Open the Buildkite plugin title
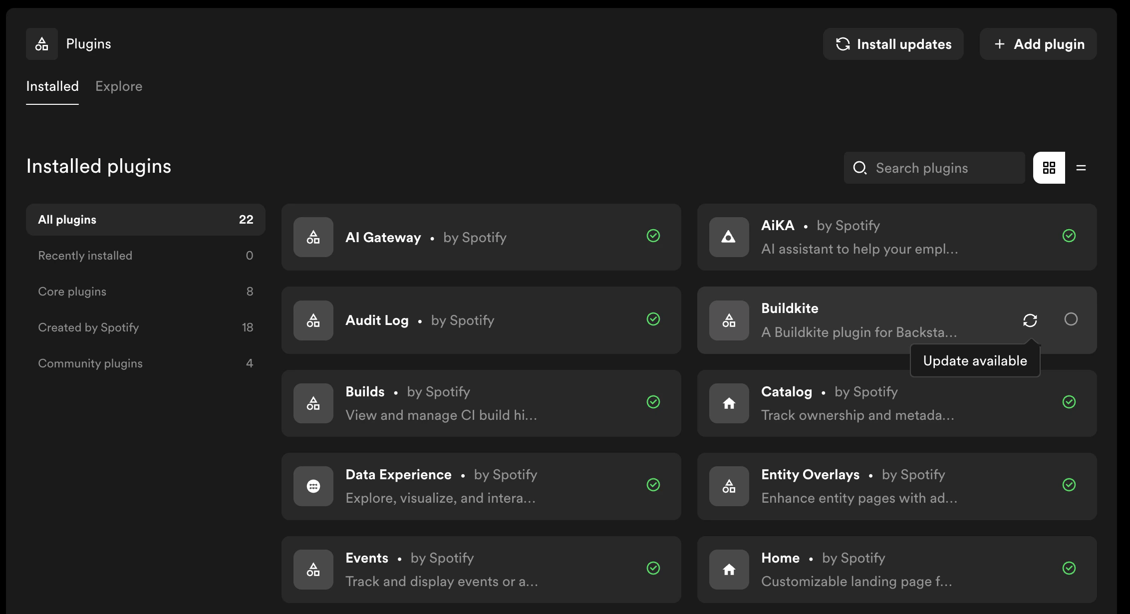 [790, 308]
